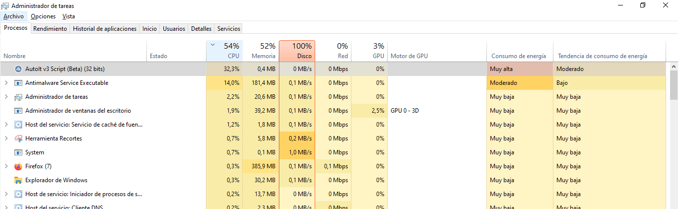
Task: Click the Herramienta Recortes scissors icon
Action: (x=18, y=139)
